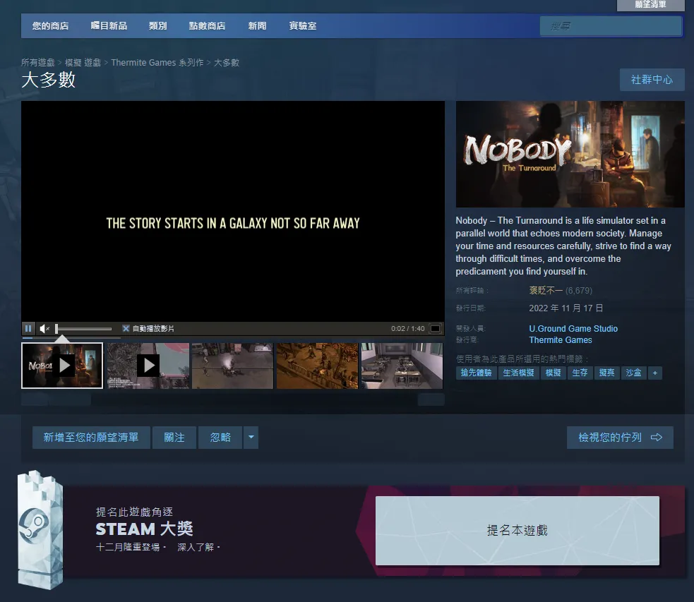Screen dimensions: 694x602
Task: Expand the ignore options dropdown arrow
Action: tap(251, 438)
